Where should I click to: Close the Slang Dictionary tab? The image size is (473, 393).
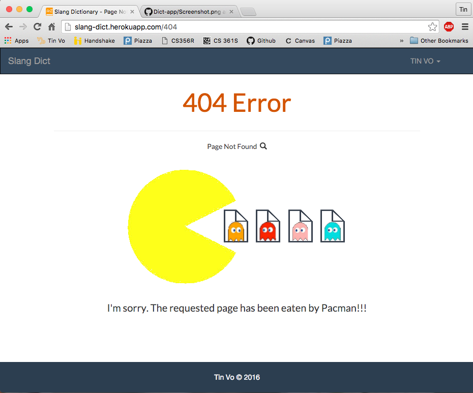tap(132, 12)
